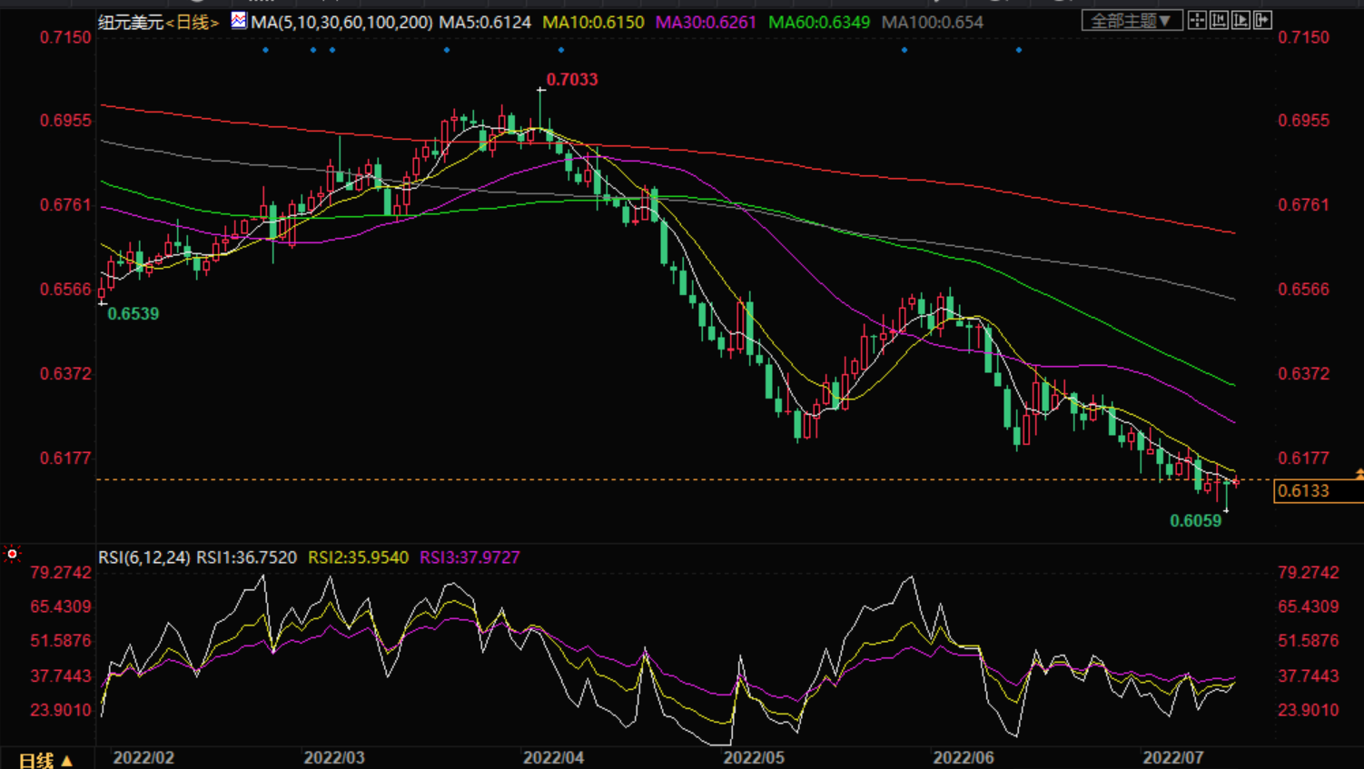This screenshot has height=769, width=1364.
Task: Click the MA60:0.6349 green legend value
Action: click(x=818, y=22)
